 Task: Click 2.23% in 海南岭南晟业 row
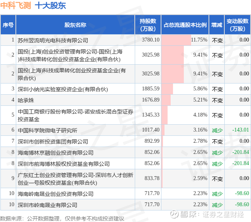[200, 193]
